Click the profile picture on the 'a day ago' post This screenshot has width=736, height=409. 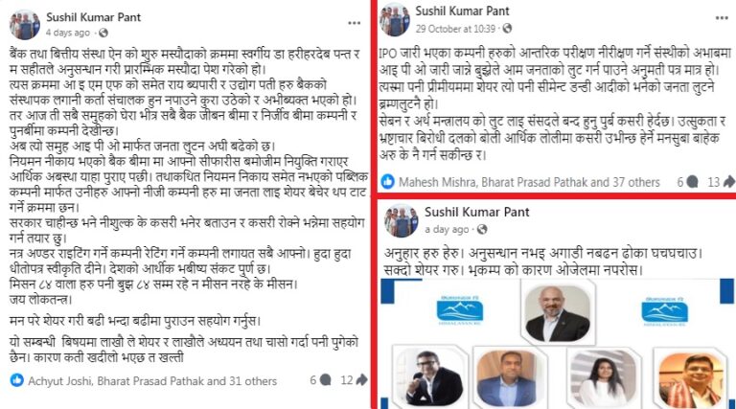pyautogui.click(x=401, y=220)
